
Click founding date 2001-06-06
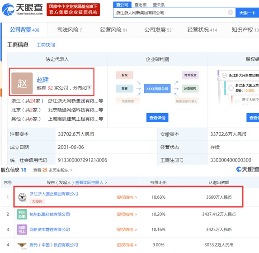coord(71,147)
